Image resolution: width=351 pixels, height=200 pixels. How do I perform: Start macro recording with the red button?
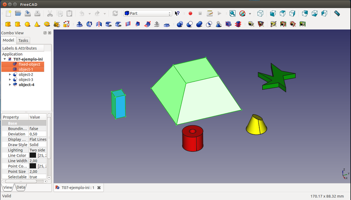[x=190, y=13]
